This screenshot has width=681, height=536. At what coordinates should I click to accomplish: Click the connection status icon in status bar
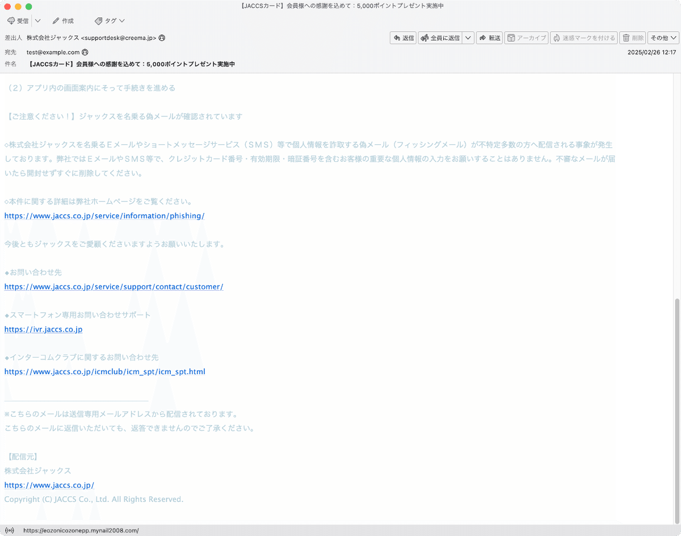9,530
